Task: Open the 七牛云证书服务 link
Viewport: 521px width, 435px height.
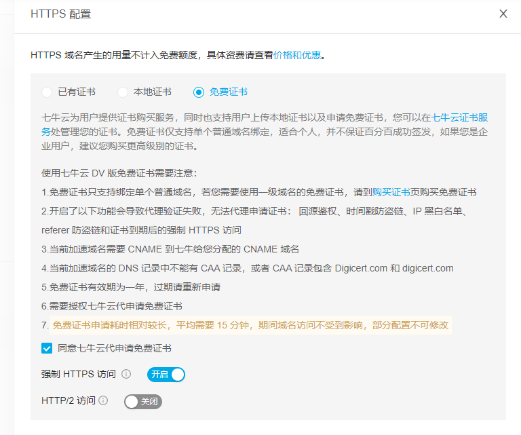Action: tap(459, 117)
